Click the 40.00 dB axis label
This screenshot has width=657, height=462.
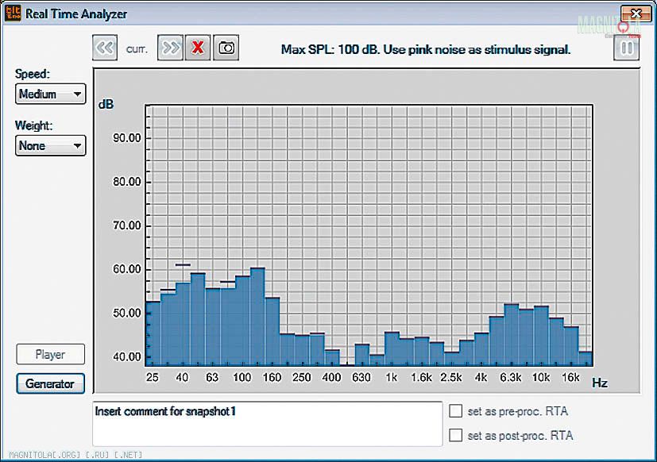127,357
